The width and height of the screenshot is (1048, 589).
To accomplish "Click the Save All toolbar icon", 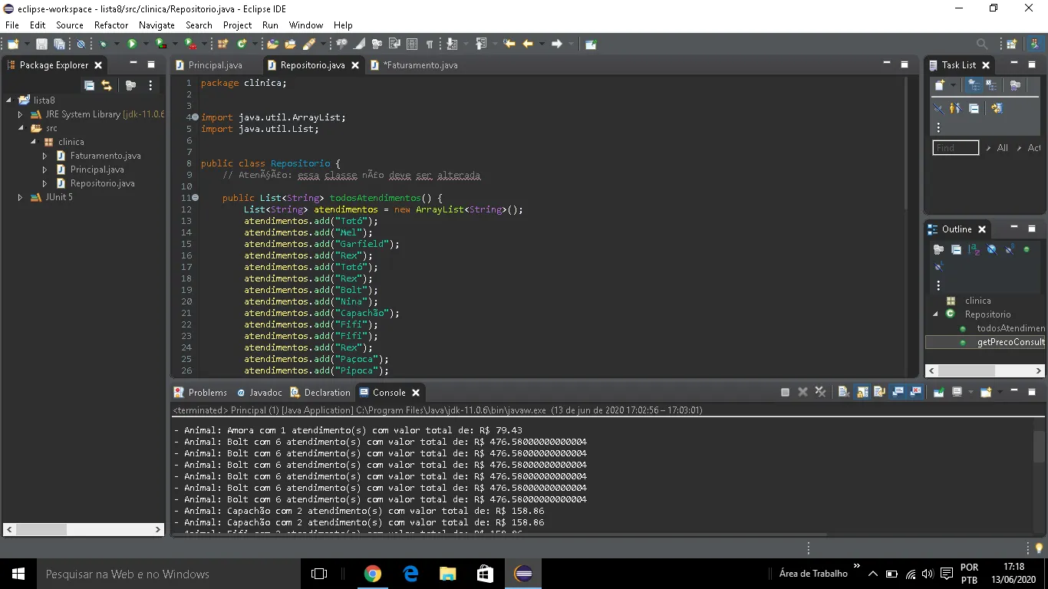I will [59, 44].
